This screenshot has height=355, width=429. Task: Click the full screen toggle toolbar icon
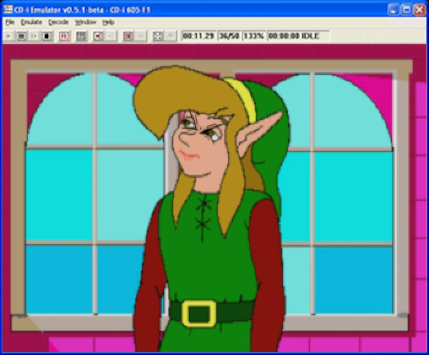(158, 36)
